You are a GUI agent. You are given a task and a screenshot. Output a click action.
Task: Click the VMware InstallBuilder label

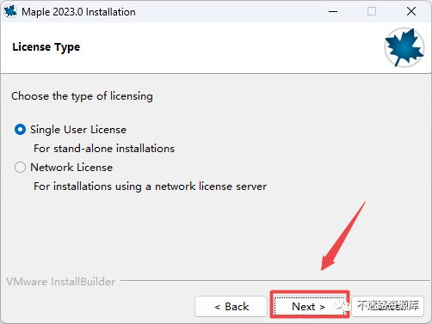pyautogui.click(x=61, y=282)
